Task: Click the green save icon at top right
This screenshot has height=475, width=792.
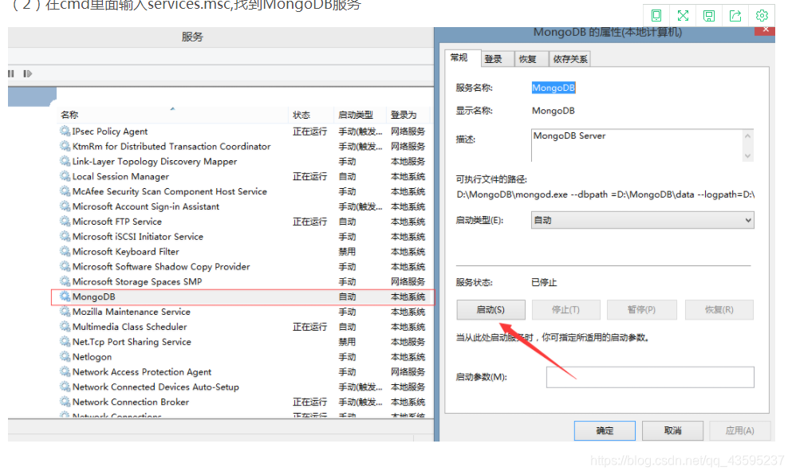Action: (709, 16)
